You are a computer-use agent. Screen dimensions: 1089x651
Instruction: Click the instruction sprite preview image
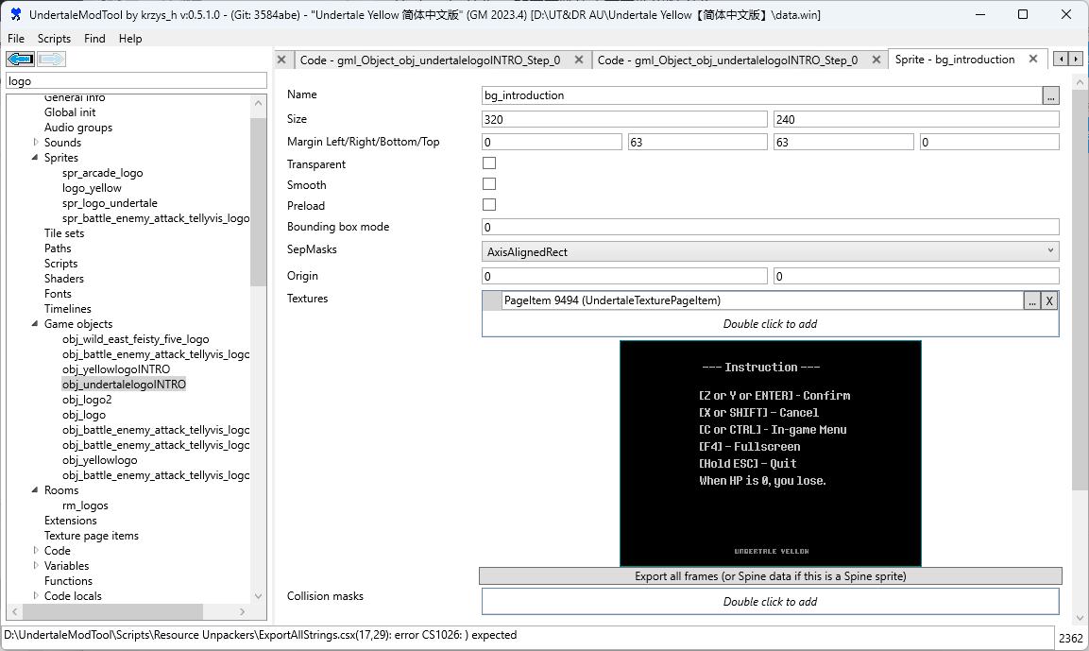(770, 454)
